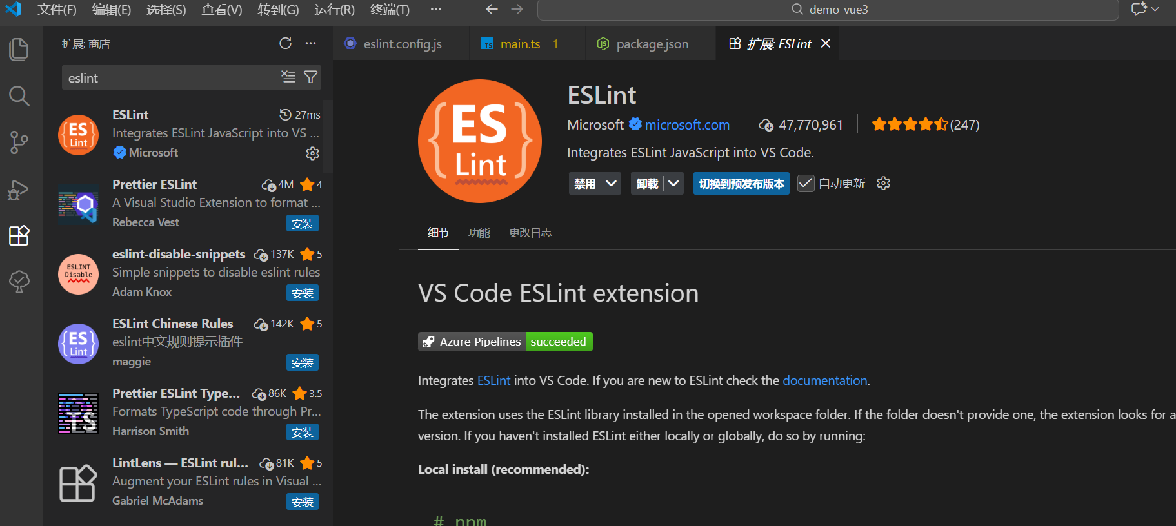Screen dimensions: 1176x526
Task: Focus the eslint extension search field
Action: pyautogui.click(x=172, y=77)
